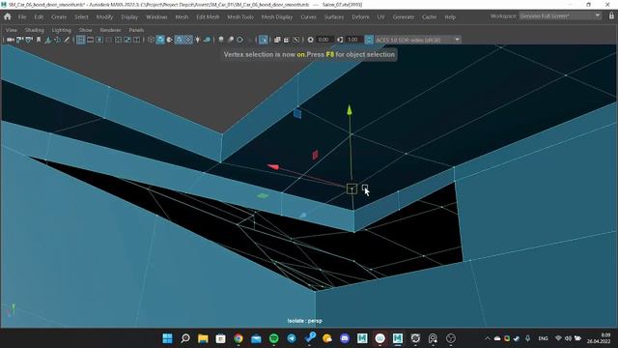Click the Gamma value field 1.00
Screen dimensions: 618x348
pyautogui.click(x=353, y=40)
